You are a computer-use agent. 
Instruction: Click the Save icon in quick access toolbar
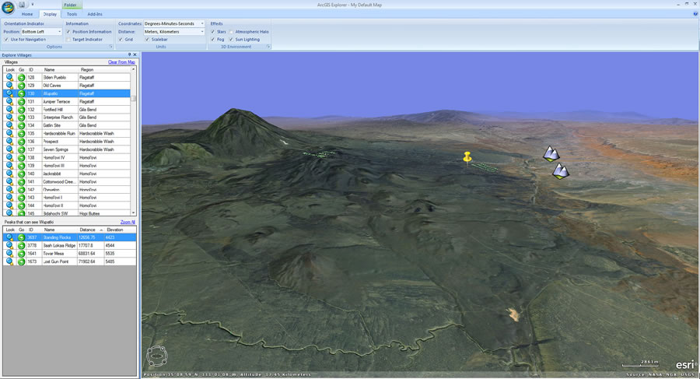[x=22, y=5]
